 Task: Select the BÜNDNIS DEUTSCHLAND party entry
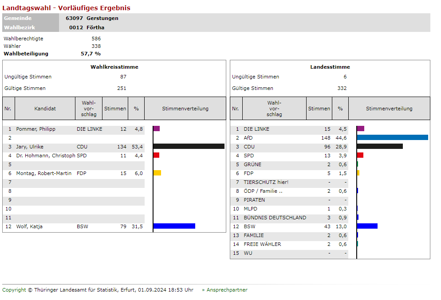pyautogui.click(x=275, y=218)
